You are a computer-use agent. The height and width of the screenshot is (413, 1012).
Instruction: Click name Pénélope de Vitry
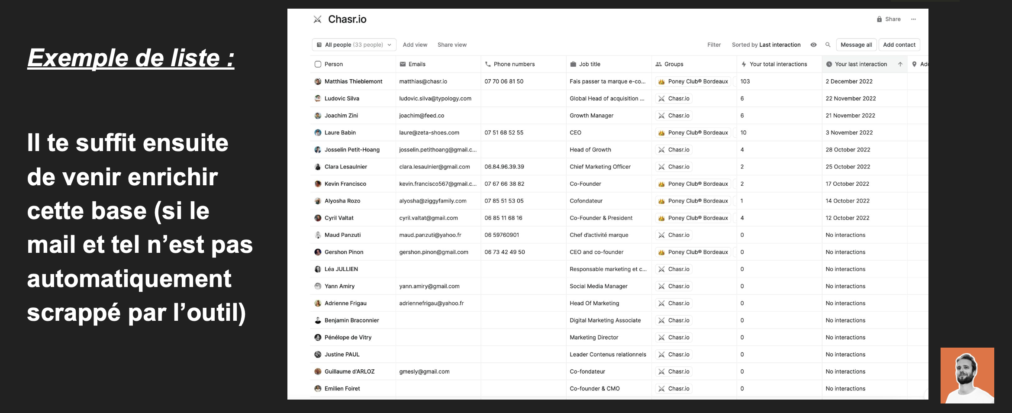tap(348, 337)
